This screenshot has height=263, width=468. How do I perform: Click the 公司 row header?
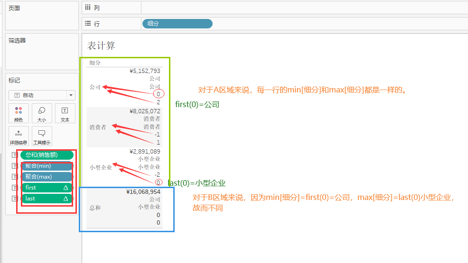click(x=95, y=87)
